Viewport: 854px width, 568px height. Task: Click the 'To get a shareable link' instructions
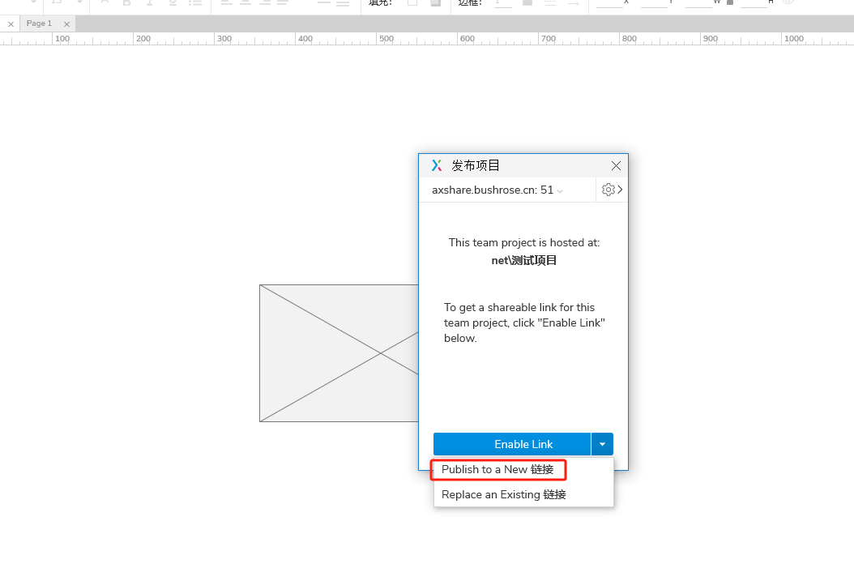tap(524, 322)
